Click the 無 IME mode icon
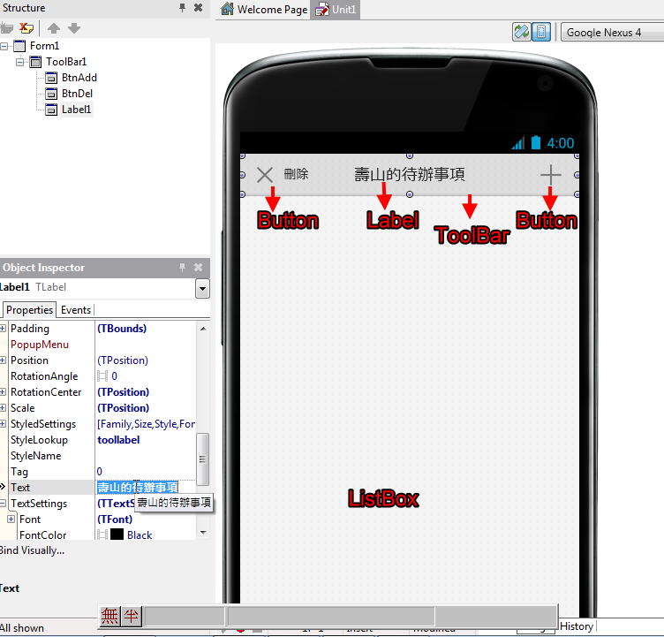 tap(109, 616)
